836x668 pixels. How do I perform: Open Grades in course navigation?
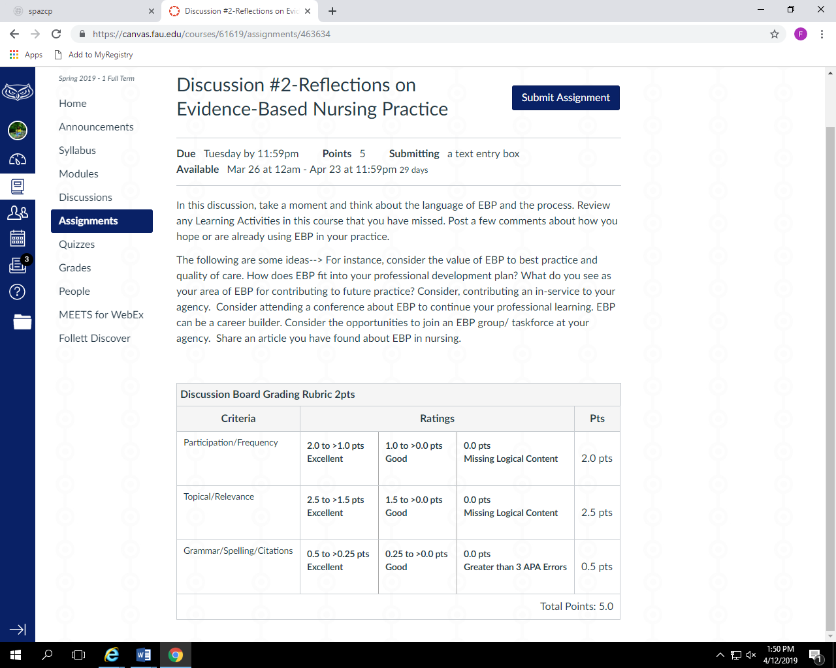(75, 268)
